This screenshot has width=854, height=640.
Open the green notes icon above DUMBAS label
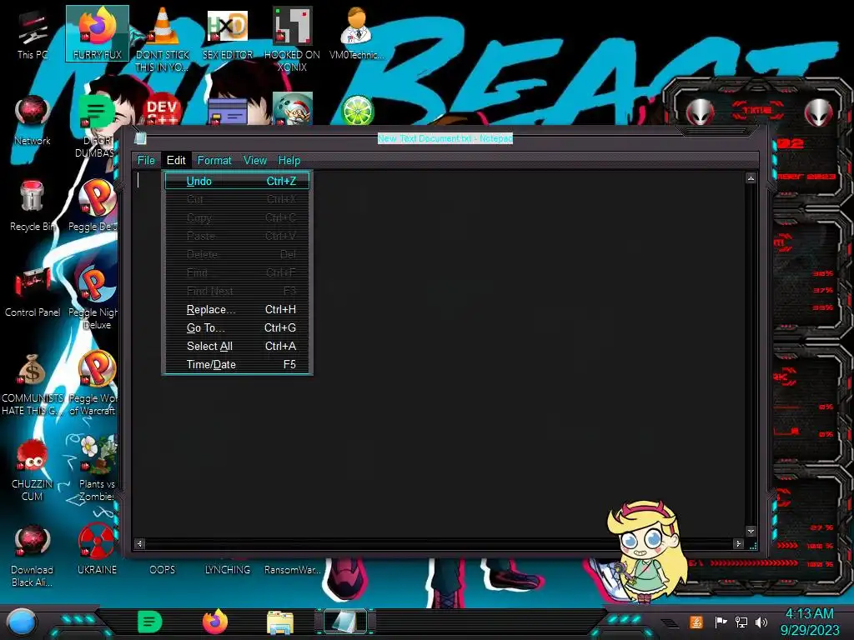coord(97,112)
